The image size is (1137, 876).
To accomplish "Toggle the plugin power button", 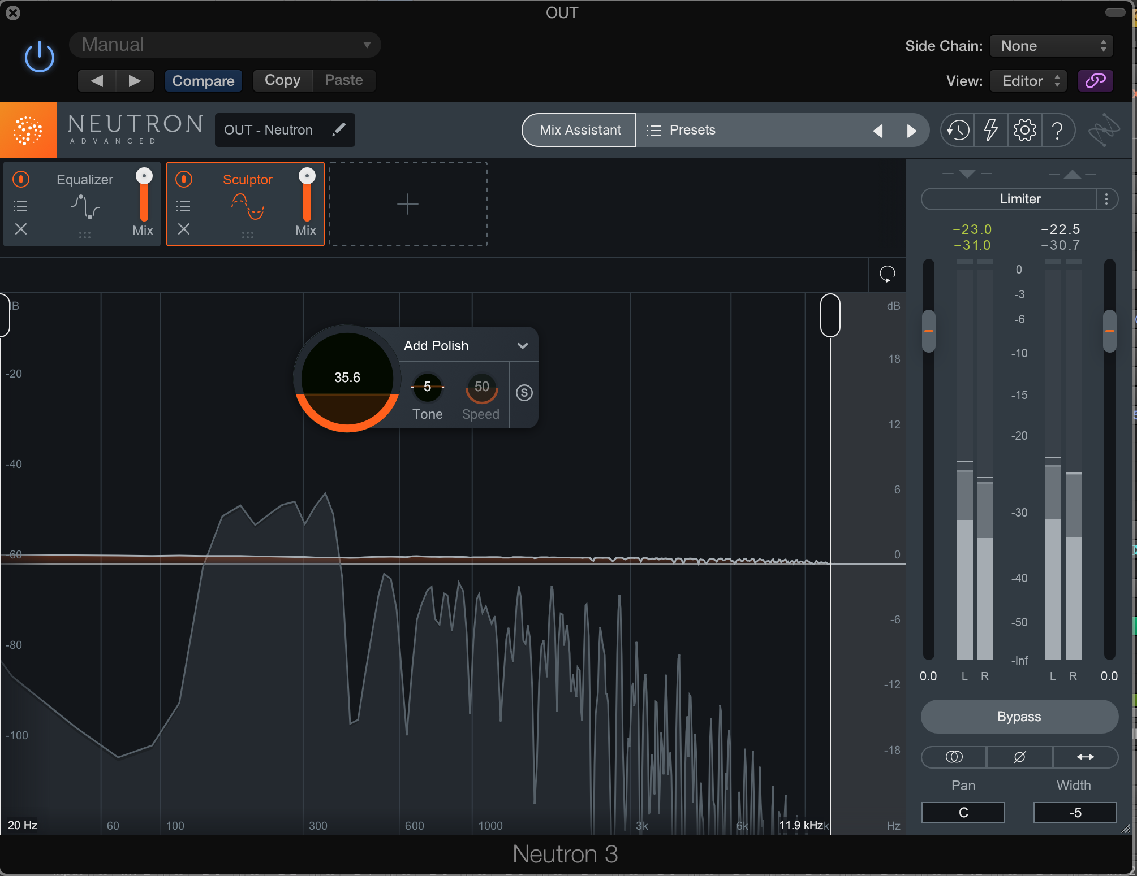I will click(x=40, y=57).
